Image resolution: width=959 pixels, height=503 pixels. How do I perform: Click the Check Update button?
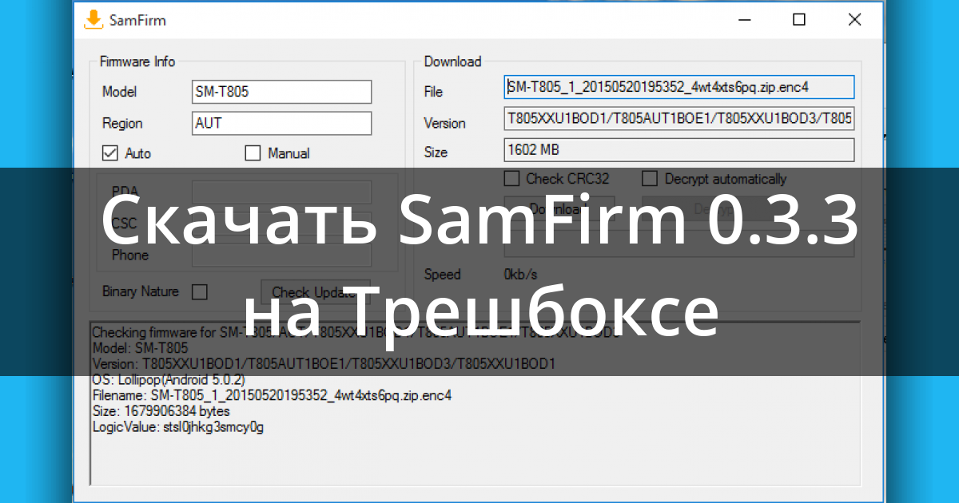coord(317,291)
